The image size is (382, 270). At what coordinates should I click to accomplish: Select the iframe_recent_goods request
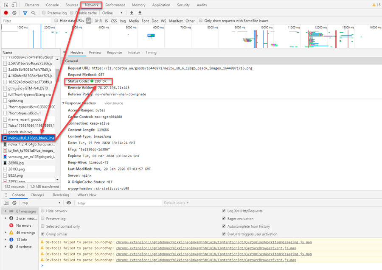coord(29,120)
